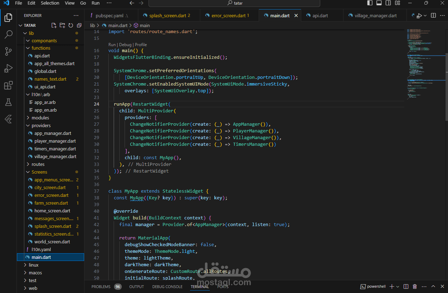
Task: Click lib in the breadcrumb path
Action: (x=93, y=25)
